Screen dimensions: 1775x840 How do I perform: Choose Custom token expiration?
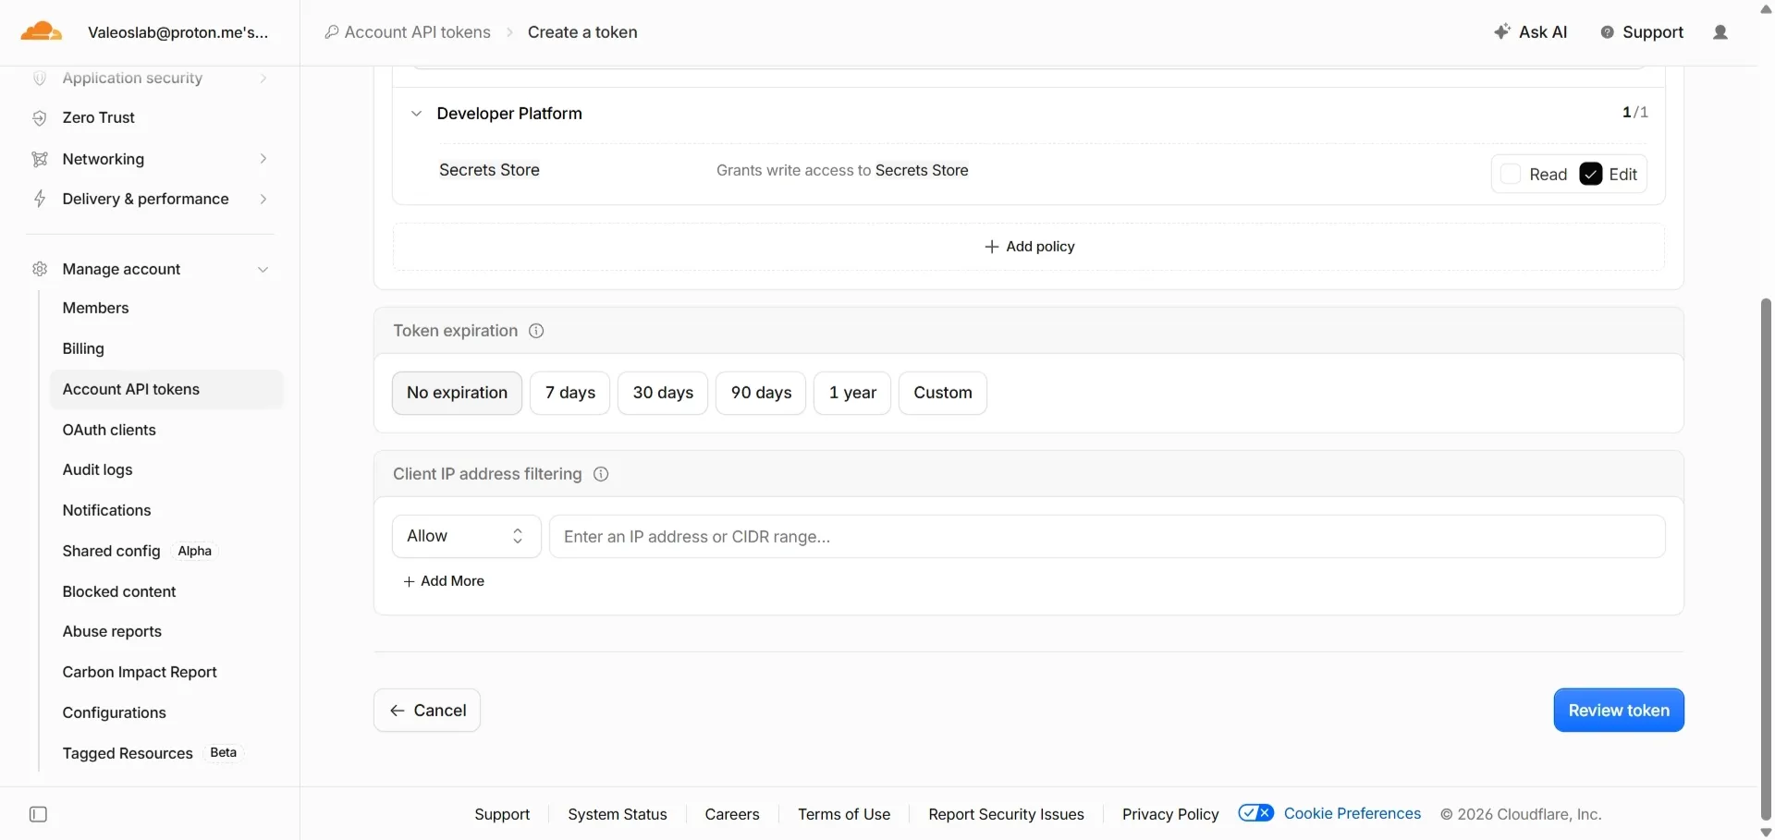(x=943, y=393)
